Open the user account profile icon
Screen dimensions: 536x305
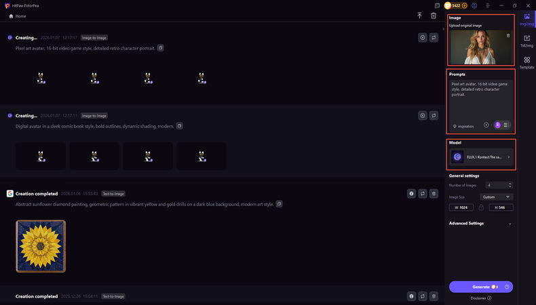474,5
